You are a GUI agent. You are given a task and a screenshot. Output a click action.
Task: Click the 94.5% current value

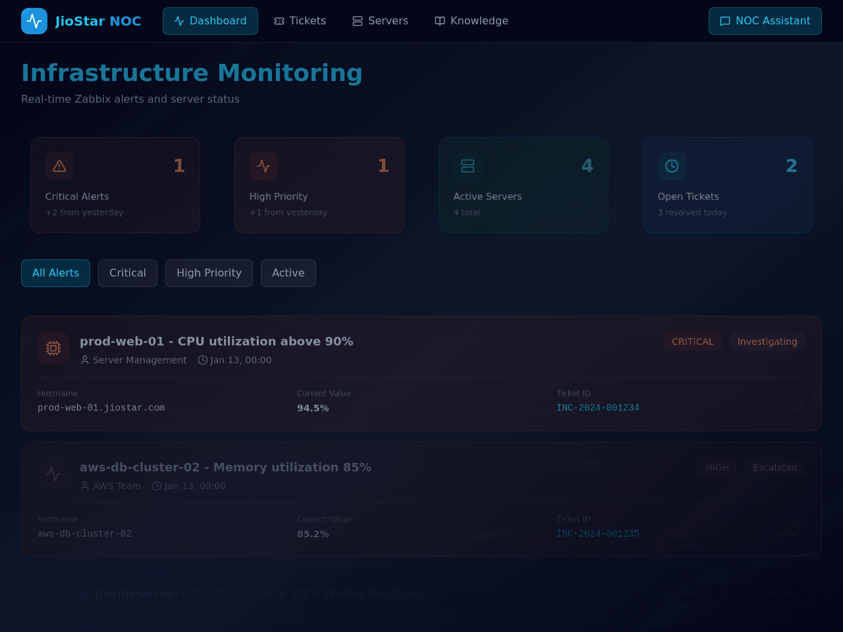pyautogui.click(x=313, y=408)
